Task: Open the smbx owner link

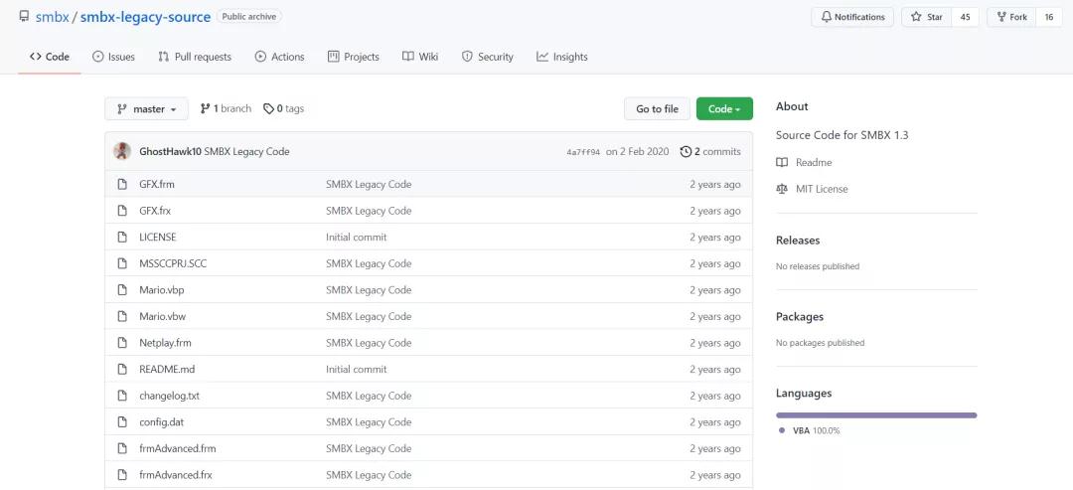Action: [x=52, y=17]
